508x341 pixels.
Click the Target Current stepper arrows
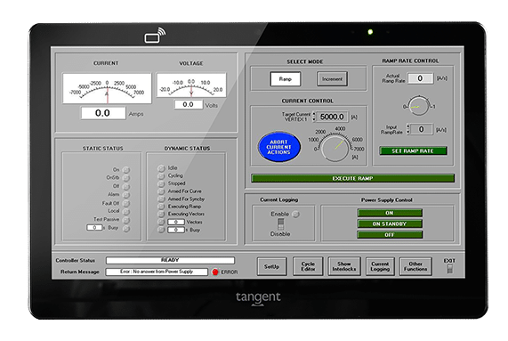click(314, 117)
